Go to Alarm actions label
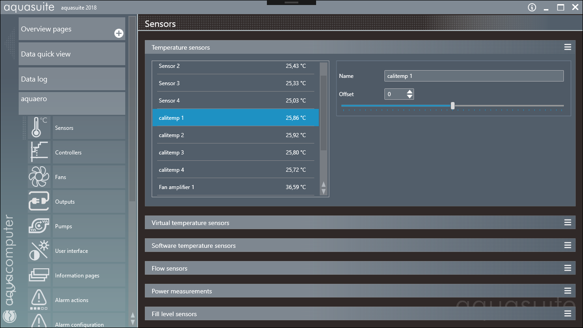This screenshot has width=583, height=328. click(x=72, y=300)
